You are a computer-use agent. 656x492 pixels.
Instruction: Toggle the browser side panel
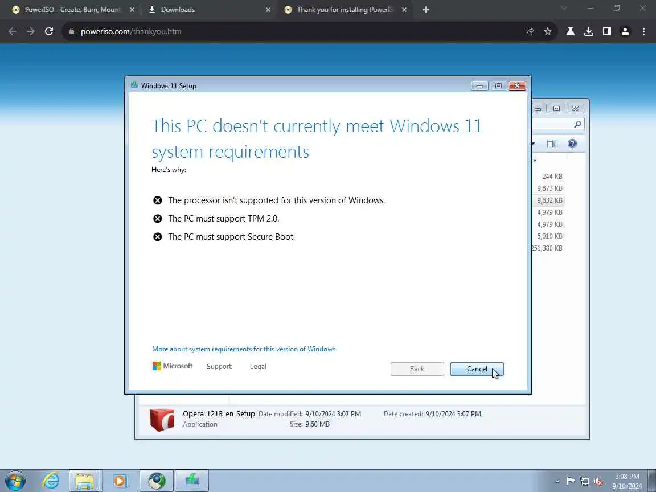[606, 31]
